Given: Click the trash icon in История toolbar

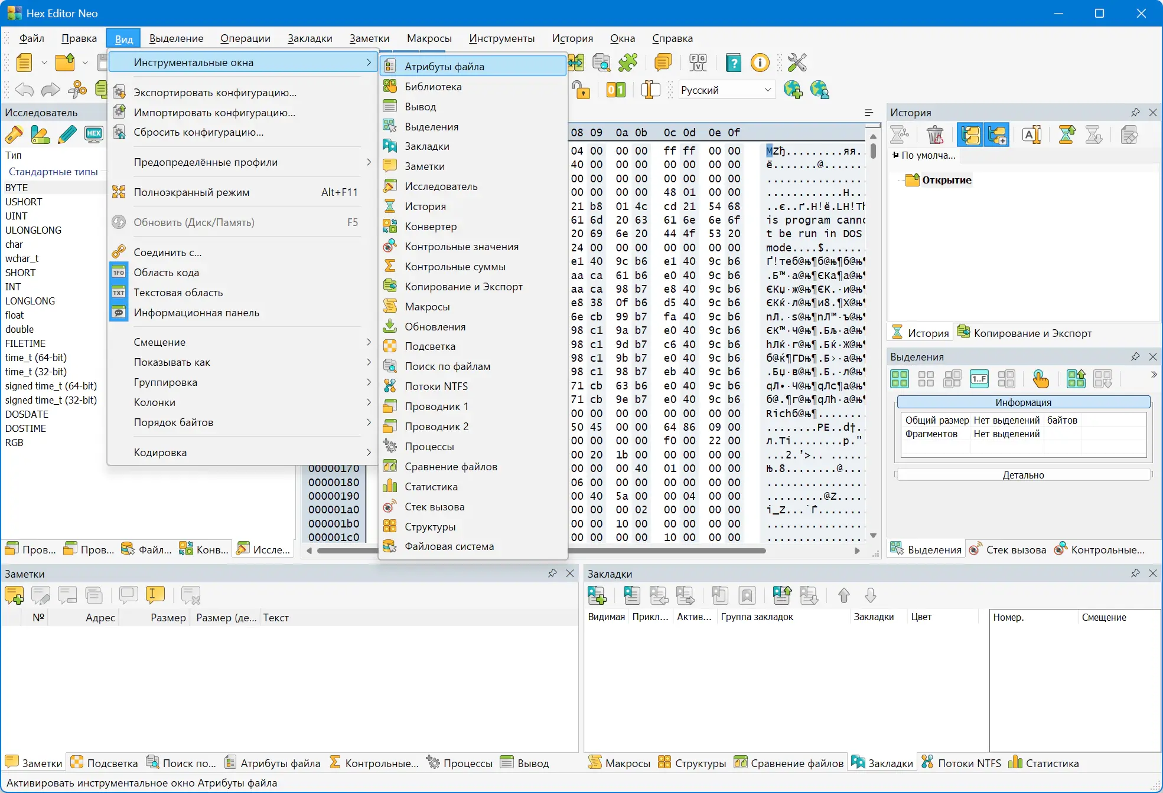Looking at the screenshot, I should coord(935,135).
